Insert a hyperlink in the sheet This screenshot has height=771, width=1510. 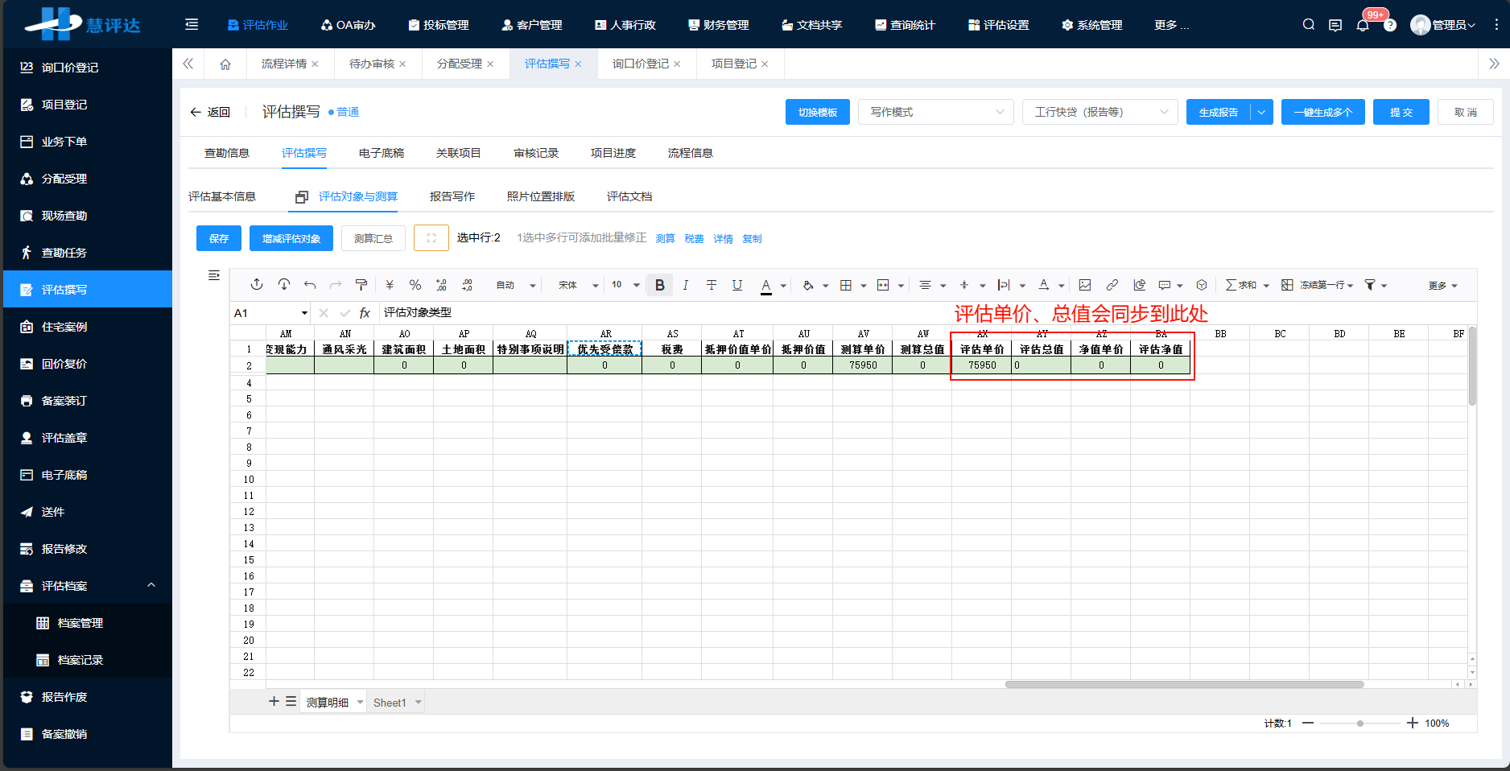pos(1112,284)
